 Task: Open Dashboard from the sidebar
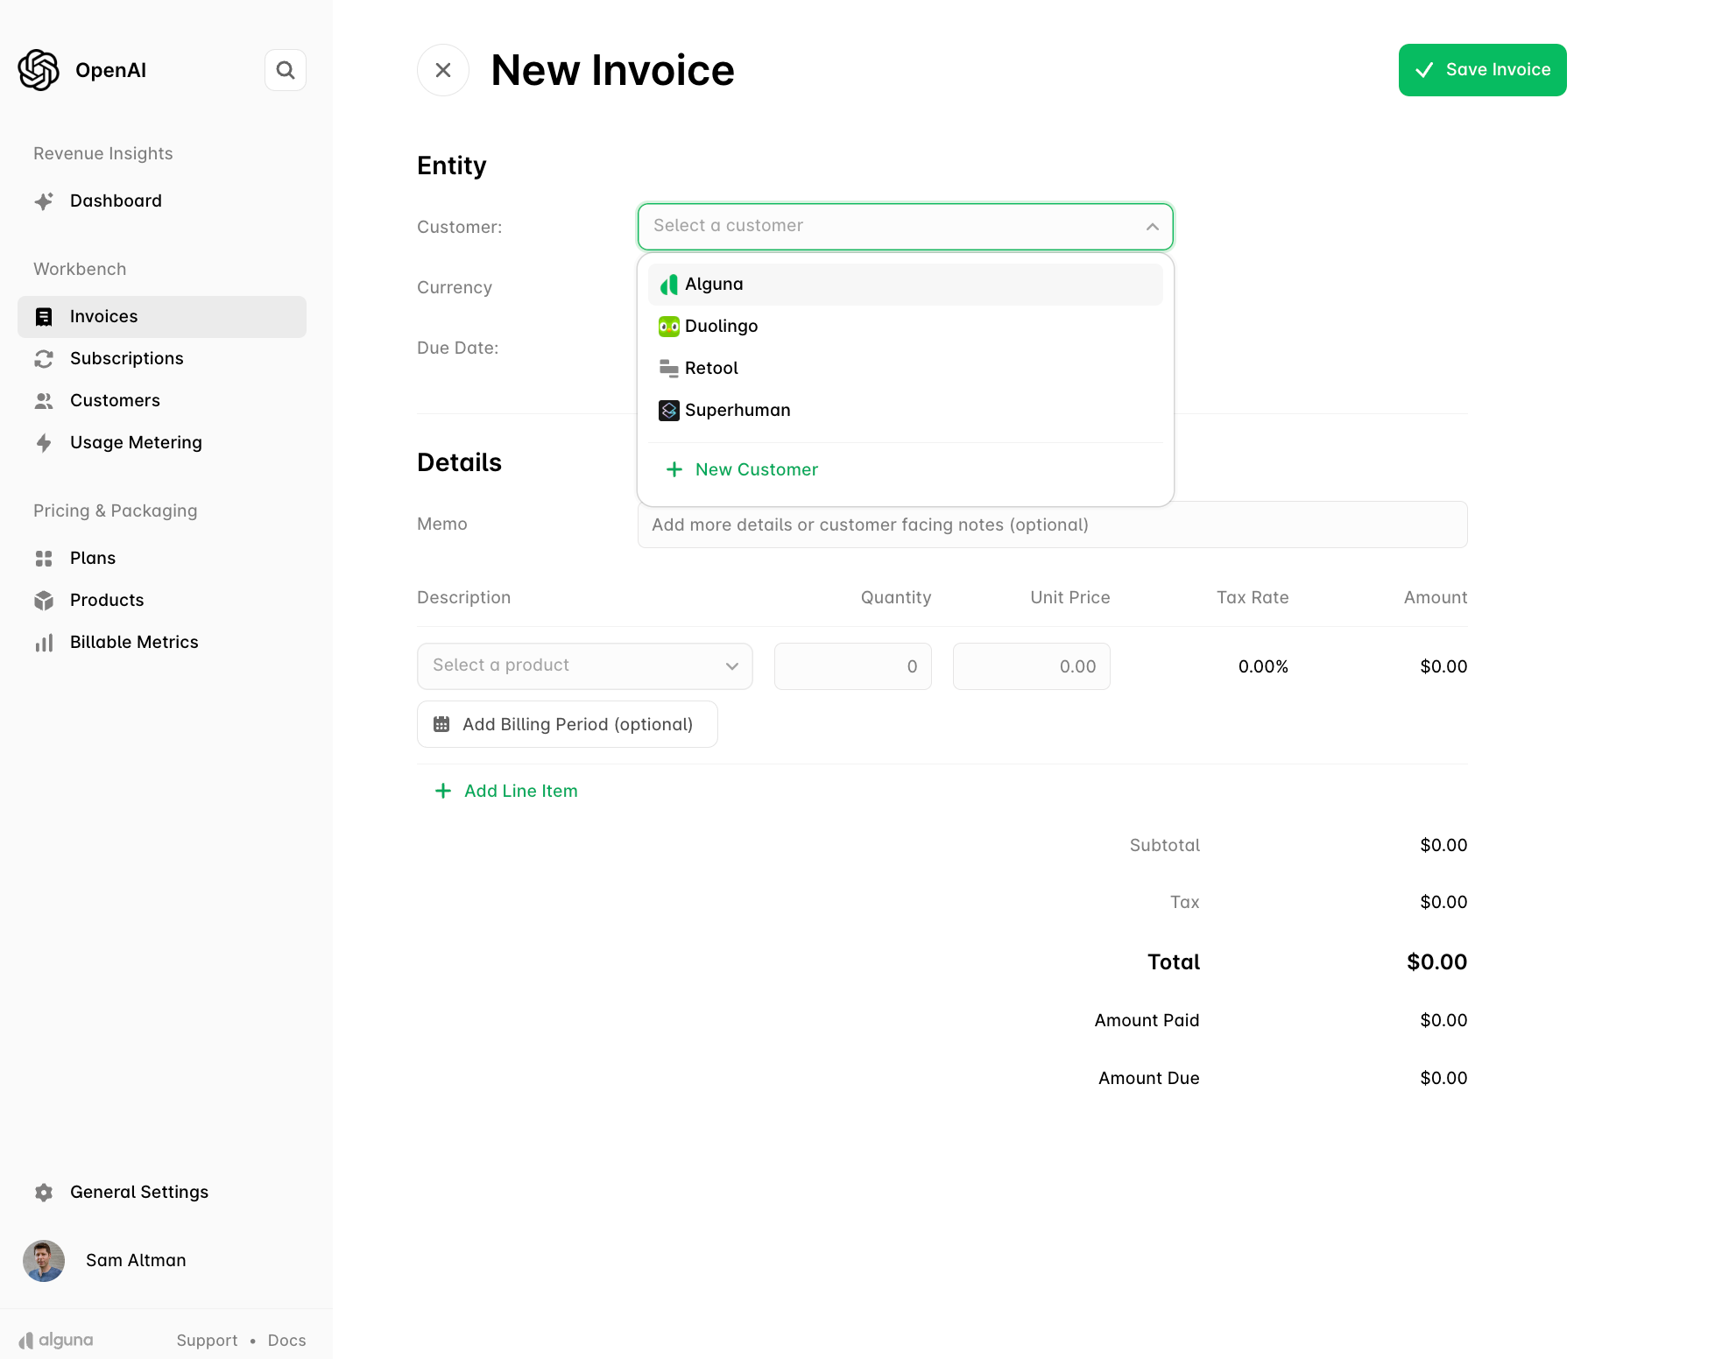116,201
